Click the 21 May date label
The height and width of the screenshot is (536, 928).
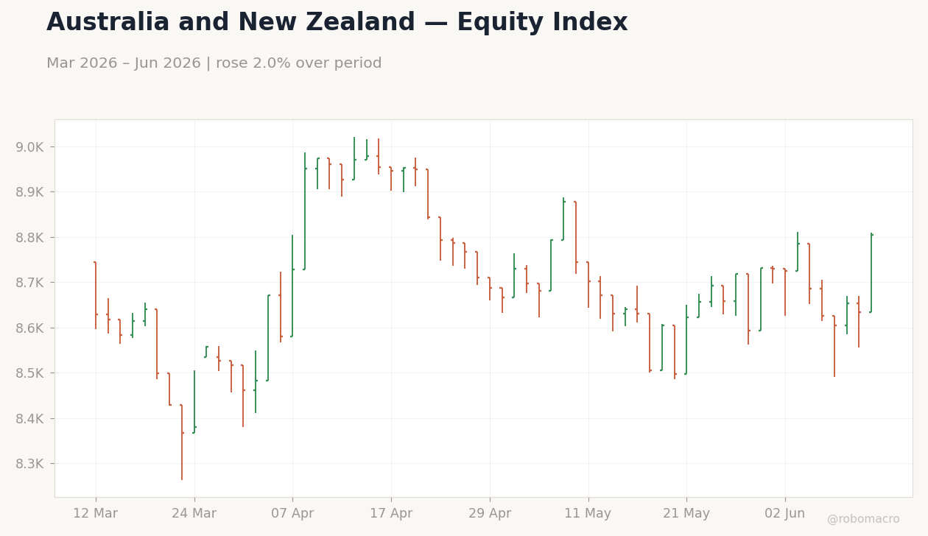click(x=686, y=513)
